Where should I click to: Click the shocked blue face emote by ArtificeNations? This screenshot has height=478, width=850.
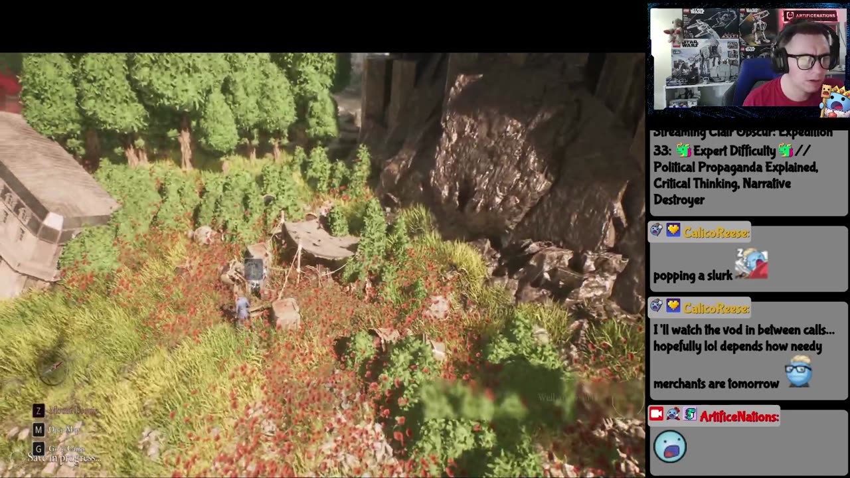[670, 445]
